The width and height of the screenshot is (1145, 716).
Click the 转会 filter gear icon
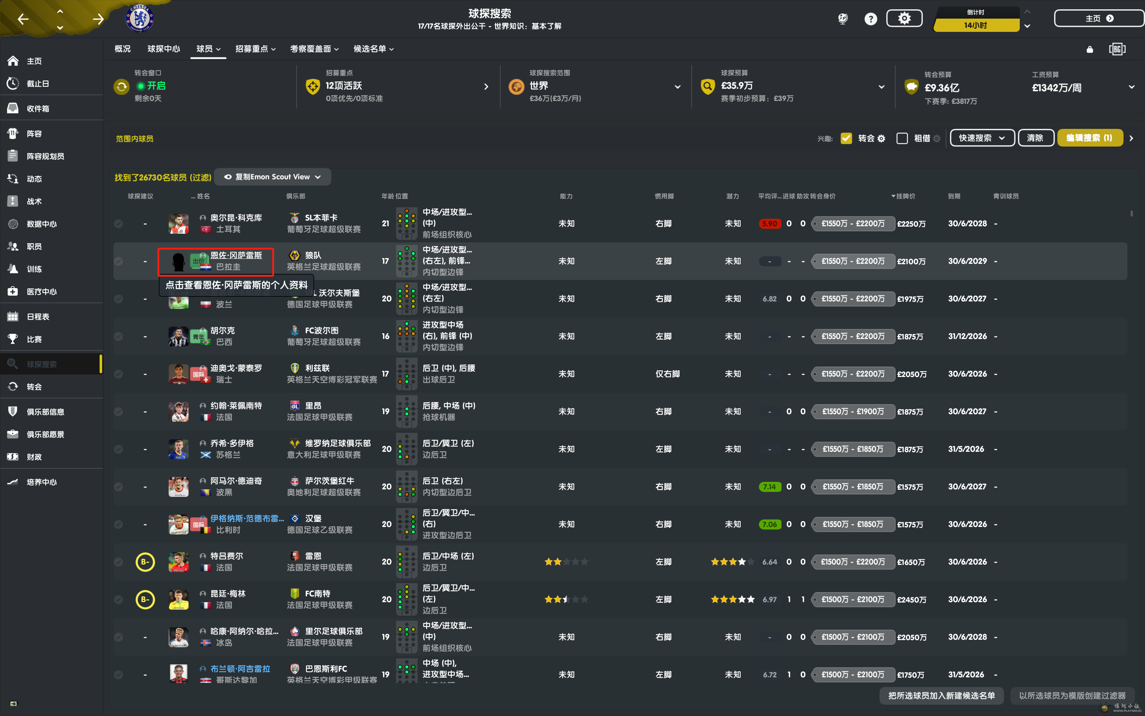click(881, 138)
